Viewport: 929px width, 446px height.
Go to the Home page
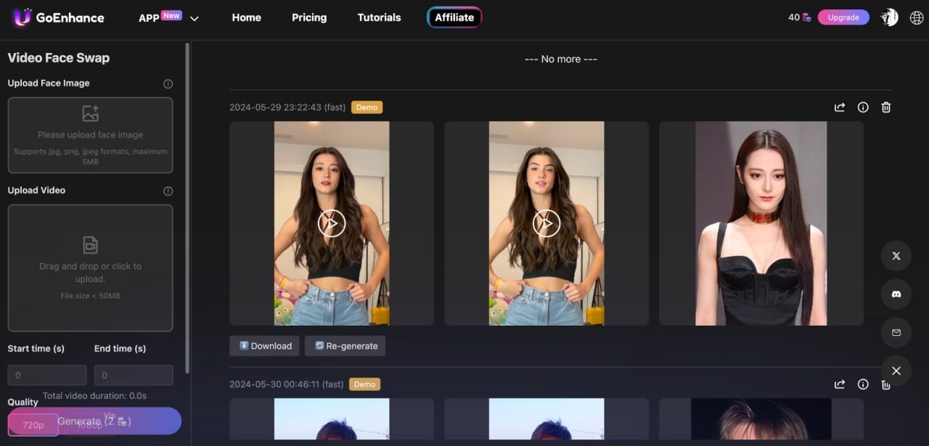[246, 17]
